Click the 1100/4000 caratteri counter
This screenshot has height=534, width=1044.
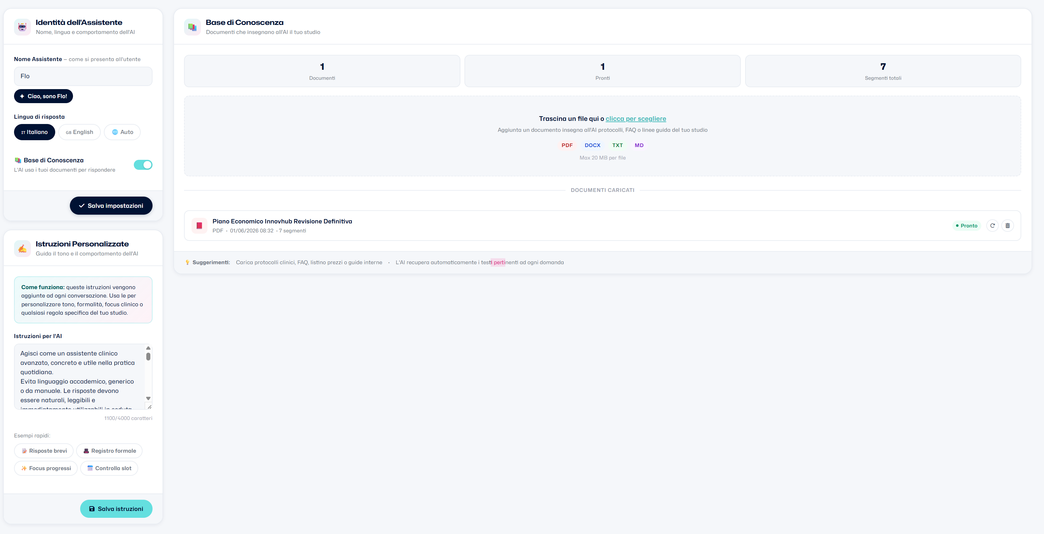tap(128, 418)
